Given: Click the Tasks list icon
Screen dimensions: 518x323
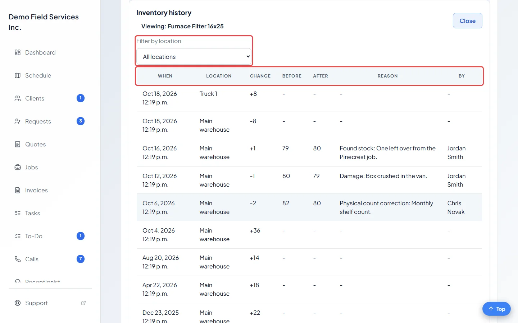Looking at the screenshot, I should tap(18, 213).
